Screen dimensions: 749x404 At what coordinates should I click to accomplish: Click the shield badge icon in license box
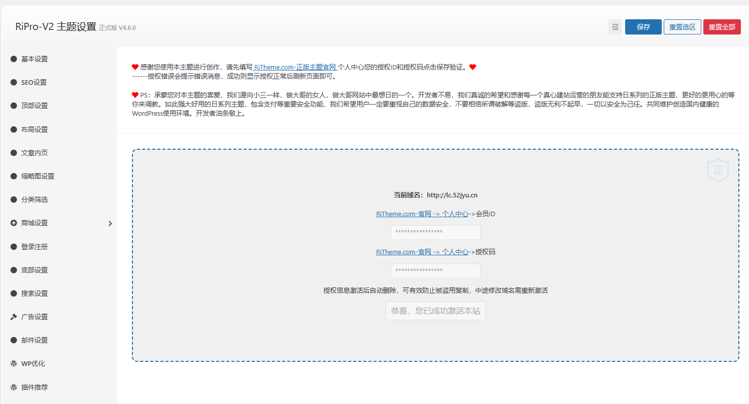(x=718, y=170)
